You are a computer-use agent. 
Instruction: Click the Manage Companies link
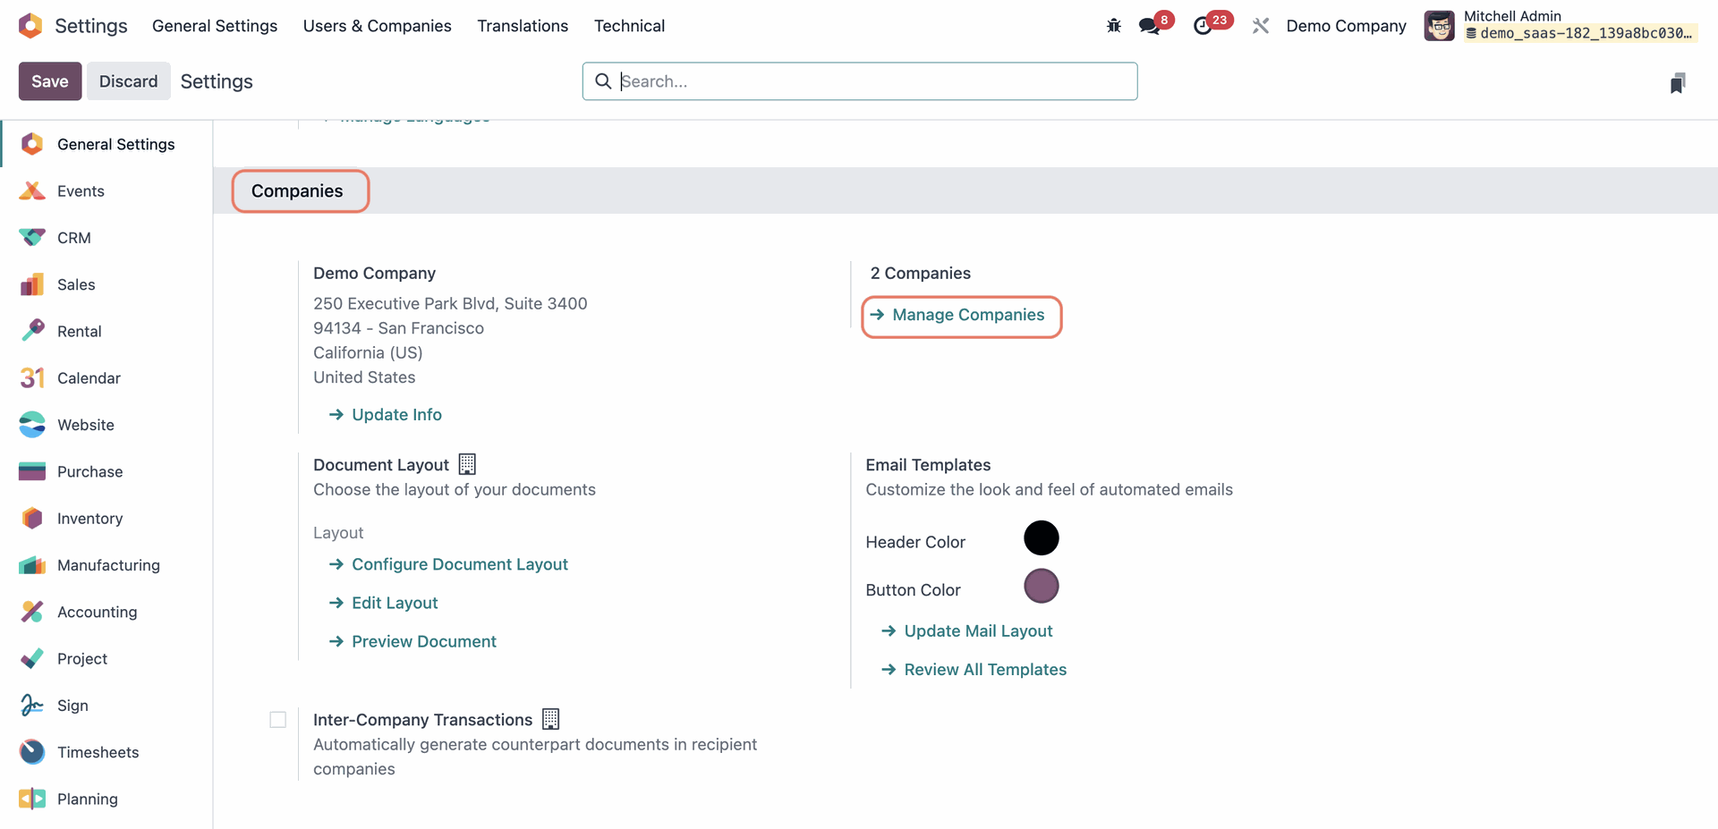pyautogui.click(x=961, y=316)
